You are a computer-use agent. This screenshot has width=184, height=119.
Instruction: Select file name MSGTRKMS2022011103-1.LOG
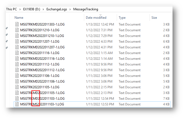pyautogui.click(x=42, y=104)
